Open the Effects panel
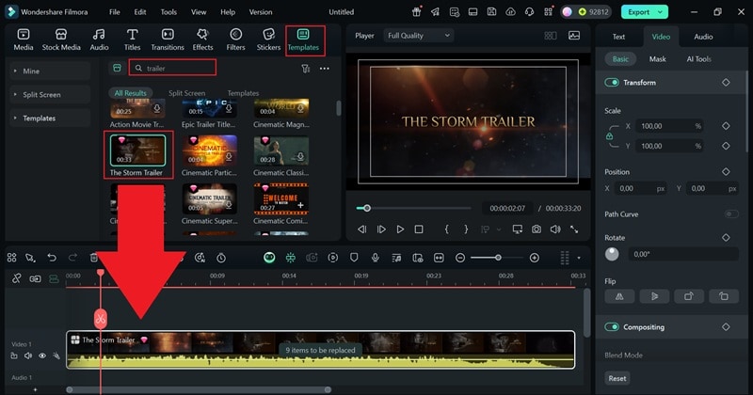Screen dimensions: 753x395 click(202, 39)
